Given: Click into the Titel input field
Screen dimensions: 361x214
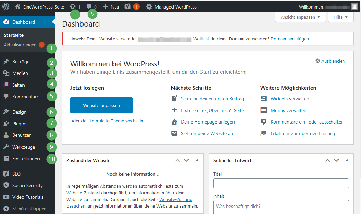Looking at the screenshot, I should coord(281,183).
